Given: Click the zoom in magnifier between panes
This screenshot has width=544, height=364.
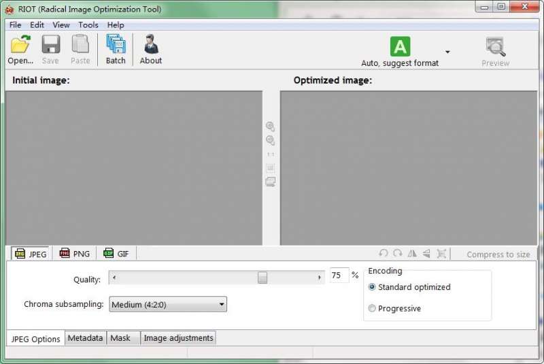Looking at the screenshot, I should click(x=270, y=127).
